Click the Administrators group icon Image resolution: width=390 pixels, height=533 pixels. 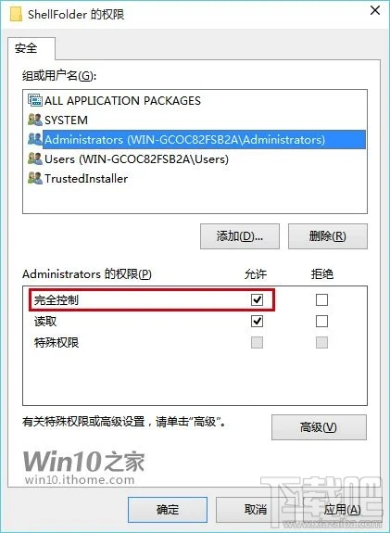tap(35, 139)
